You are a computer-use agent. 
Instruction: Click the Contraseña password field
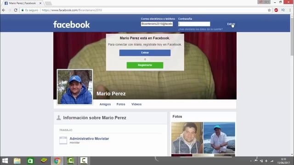coord(194,24)
